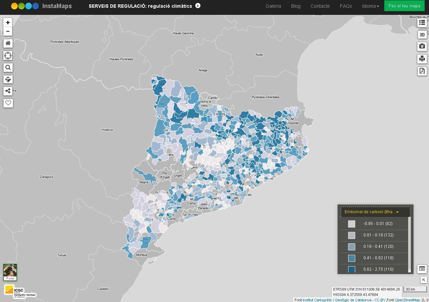Take a screenshot with the camera icon
This screenshot has height=302, width=429.
click(422, 46)
